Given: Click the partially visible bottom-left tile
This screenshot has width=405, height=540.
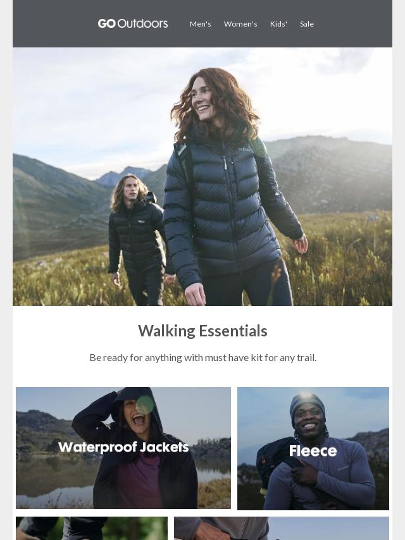Looking at the screenshot, I should (x=92, y=528).
